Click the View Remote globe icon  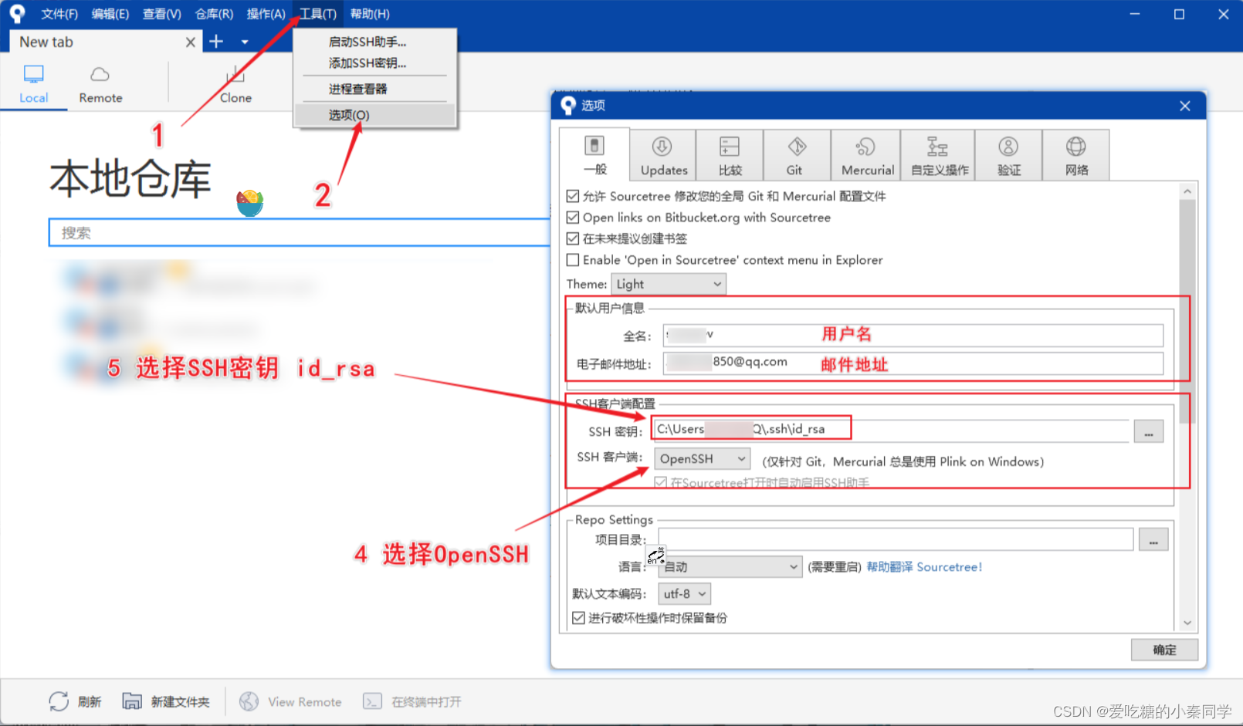(249, 701)
